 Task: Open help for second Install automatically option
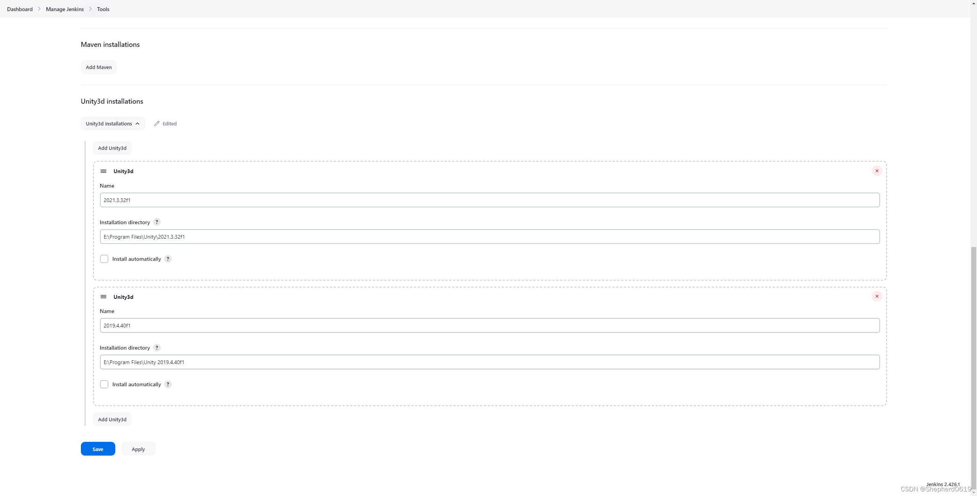point(167,384)
